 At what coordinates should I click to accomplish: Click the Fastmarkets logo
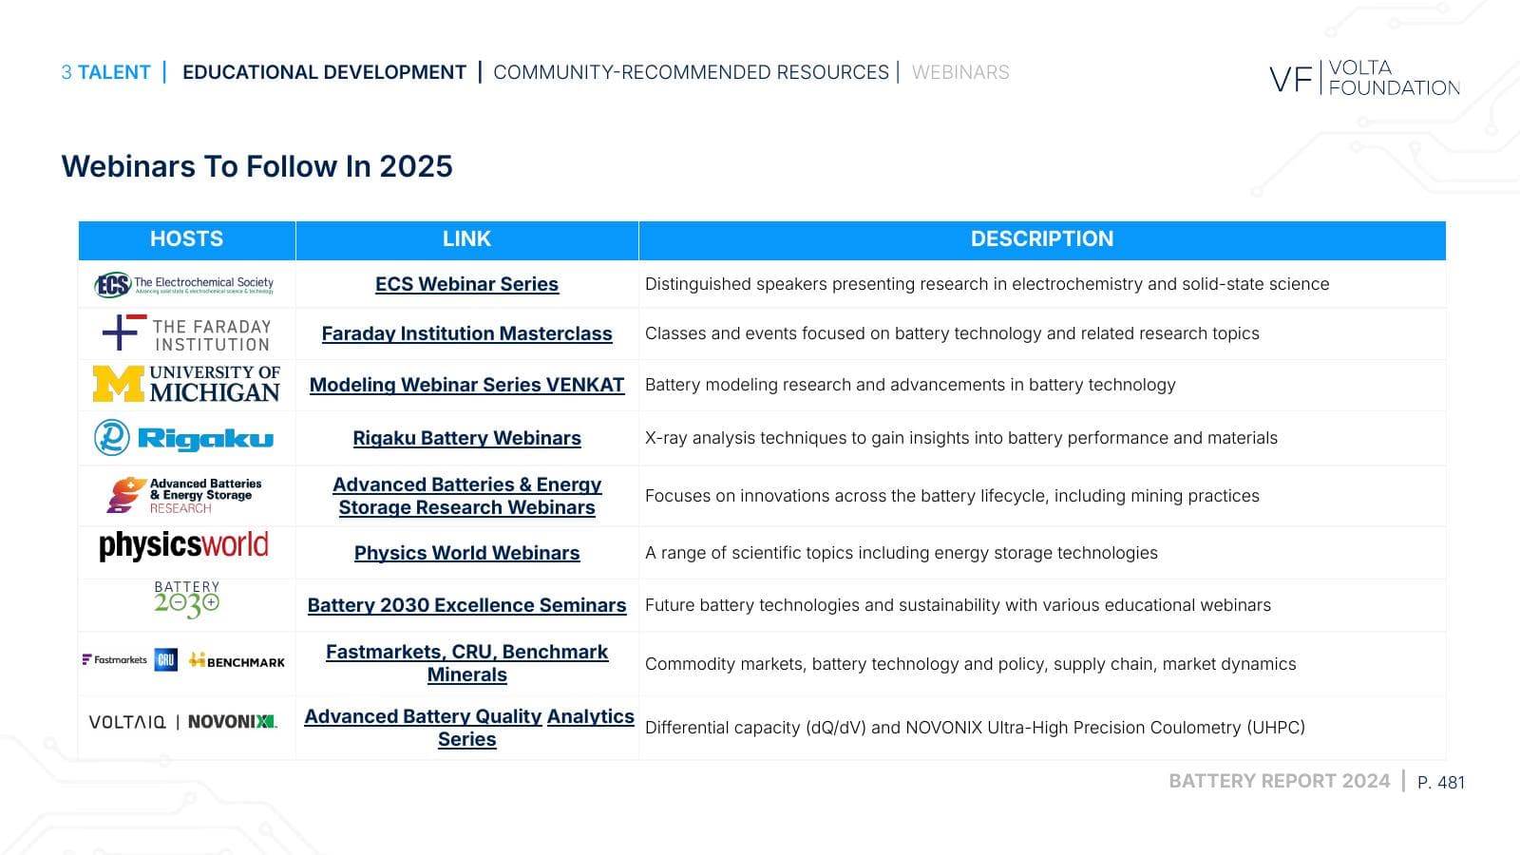tap(115, 659)
